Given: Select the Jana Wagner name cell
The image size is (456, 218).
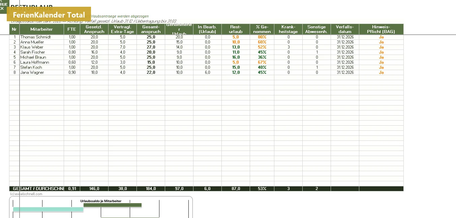Looking at the screenshot, I should coord(41,72).
